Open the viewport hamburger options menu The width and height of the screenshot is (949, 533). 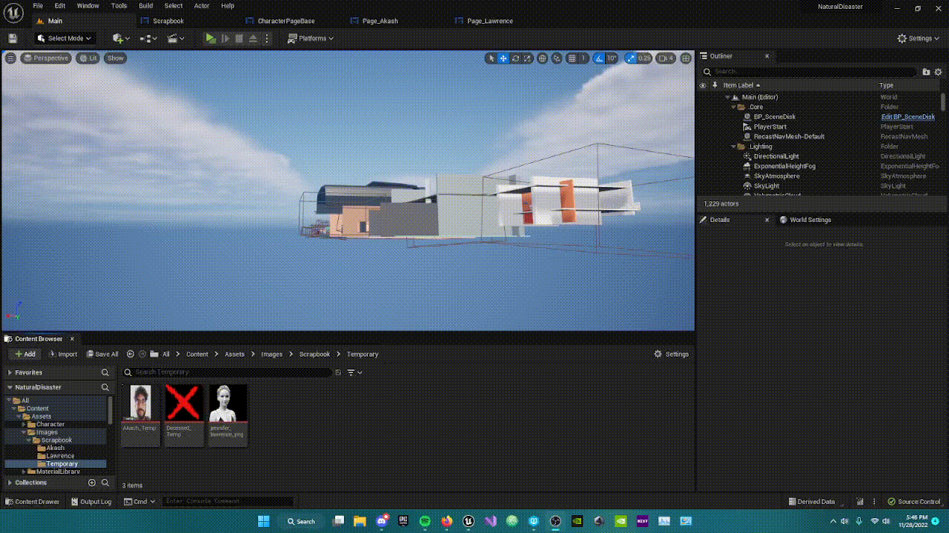coord(10,58)
